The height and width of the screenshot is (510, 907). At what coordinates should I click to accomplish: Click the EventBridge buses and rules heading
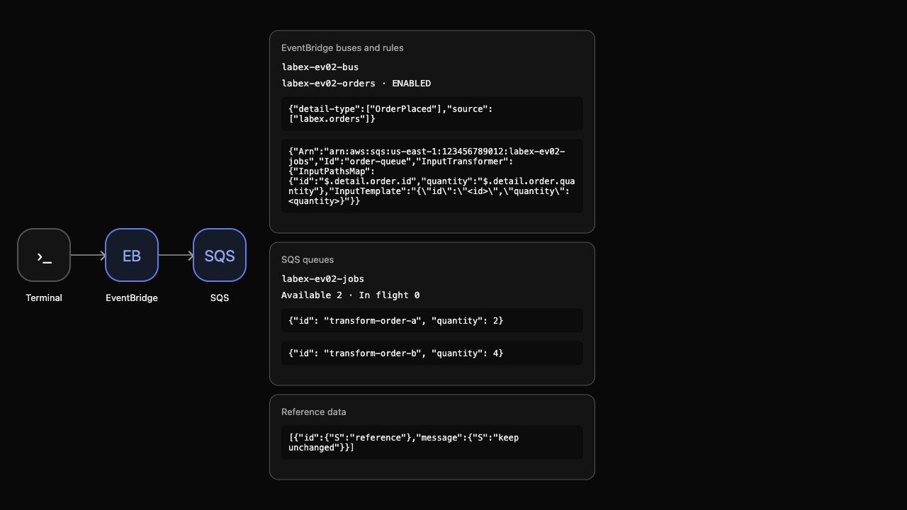click(342, 48)
